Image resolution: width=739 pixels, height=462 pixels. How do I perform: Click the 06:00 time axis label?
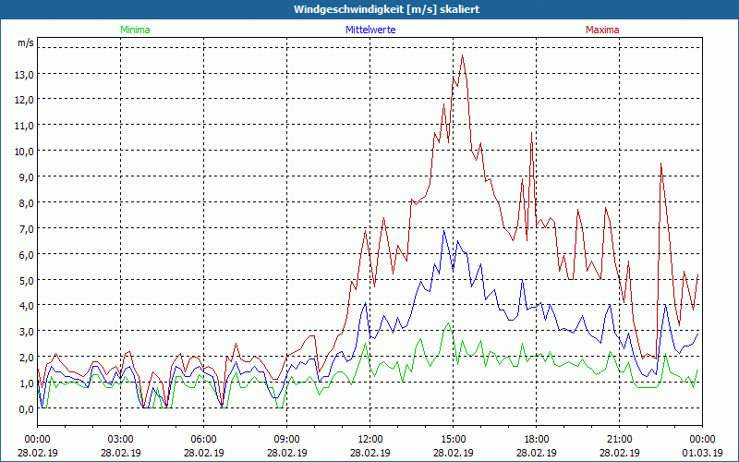pos(203,439)
